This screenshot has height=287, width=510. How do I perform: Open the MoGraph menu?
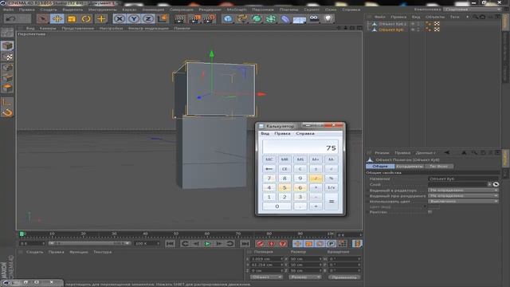click(237, 10)
